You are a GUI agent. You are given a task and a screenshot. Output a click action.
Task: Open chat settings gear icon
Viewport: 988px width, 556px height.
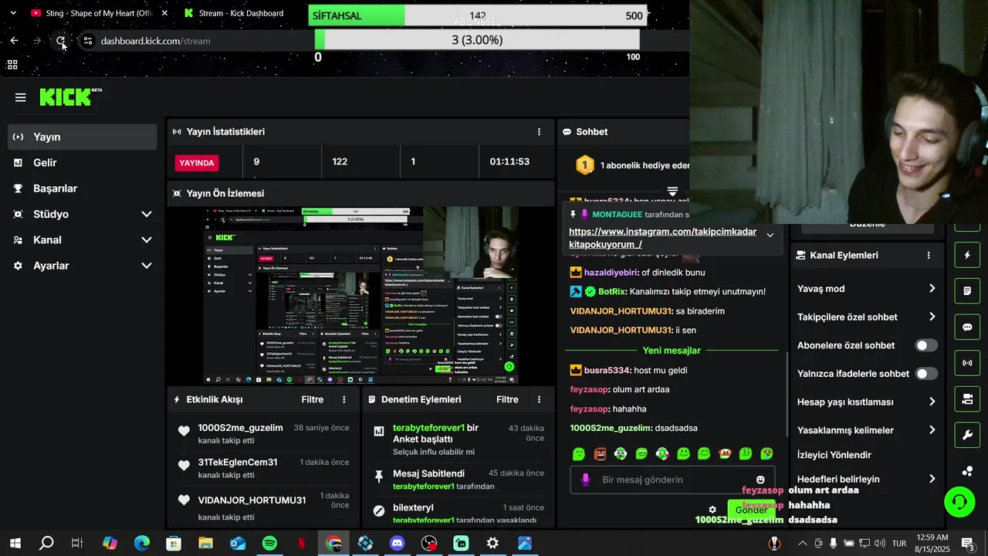712,510
